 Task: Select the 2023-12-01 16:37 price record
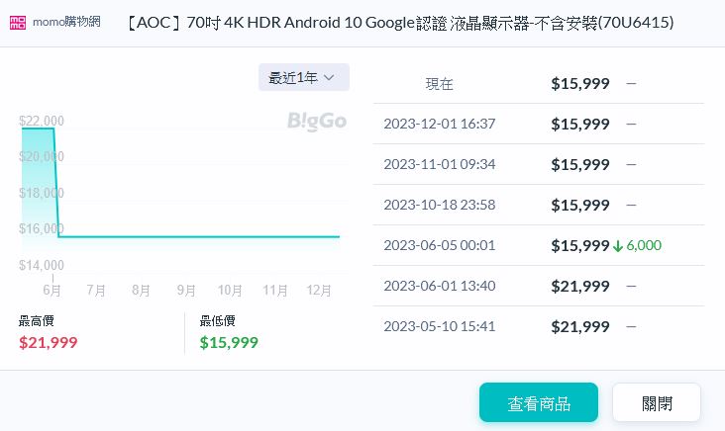(538, 124)
